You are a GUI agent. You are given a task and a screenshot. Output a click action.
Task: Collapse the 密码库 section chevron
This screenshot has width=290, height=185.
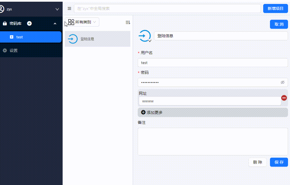(55, 23)
